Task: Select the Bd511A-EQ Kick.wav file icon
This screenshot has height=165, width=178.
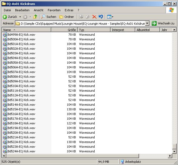Action: (5, 91)
